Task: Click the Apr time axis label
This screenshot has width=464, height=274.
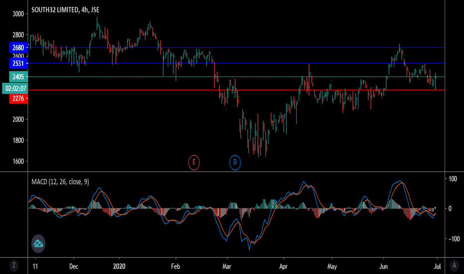Action: [283, 267]
